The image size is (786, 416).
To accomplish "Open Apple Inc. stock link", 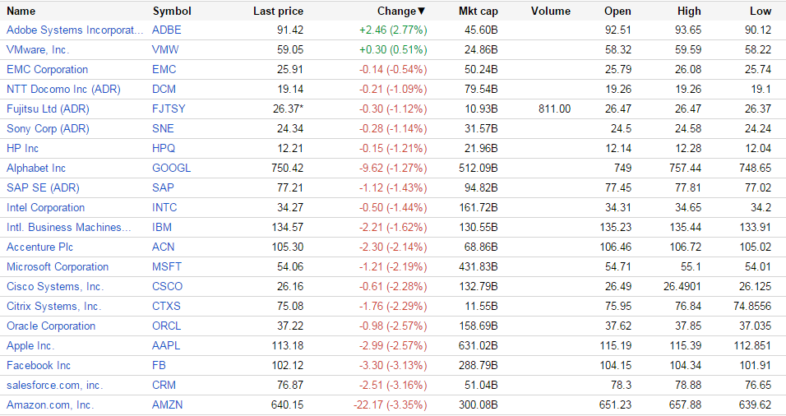I will tap(30, 345).
